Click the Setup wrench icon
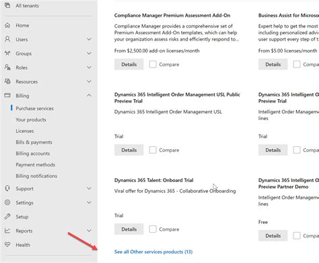The width and height of the screenshot is (319, 263). click(x=7, y=216)
